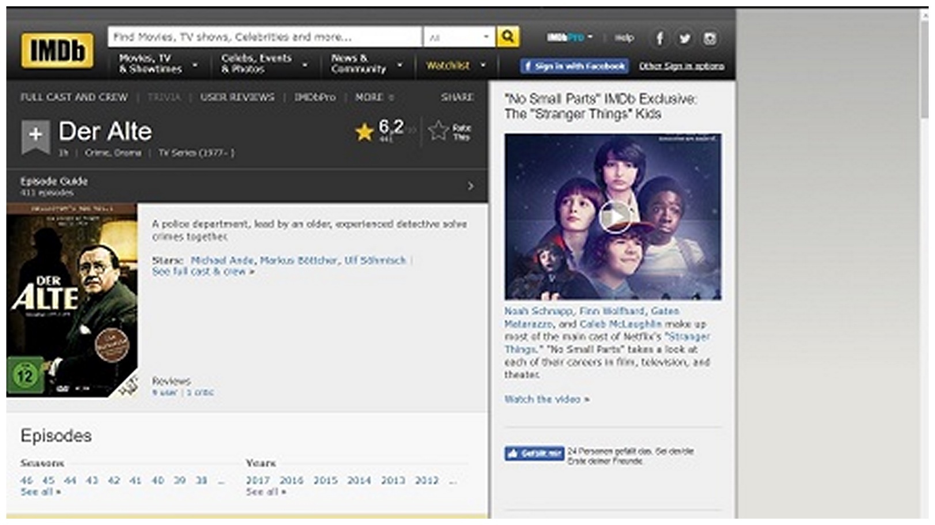Click the yellow 6,2 rating star
This screenshot has width=935, height=525.
pyautogui.click(x=364, y=133)
